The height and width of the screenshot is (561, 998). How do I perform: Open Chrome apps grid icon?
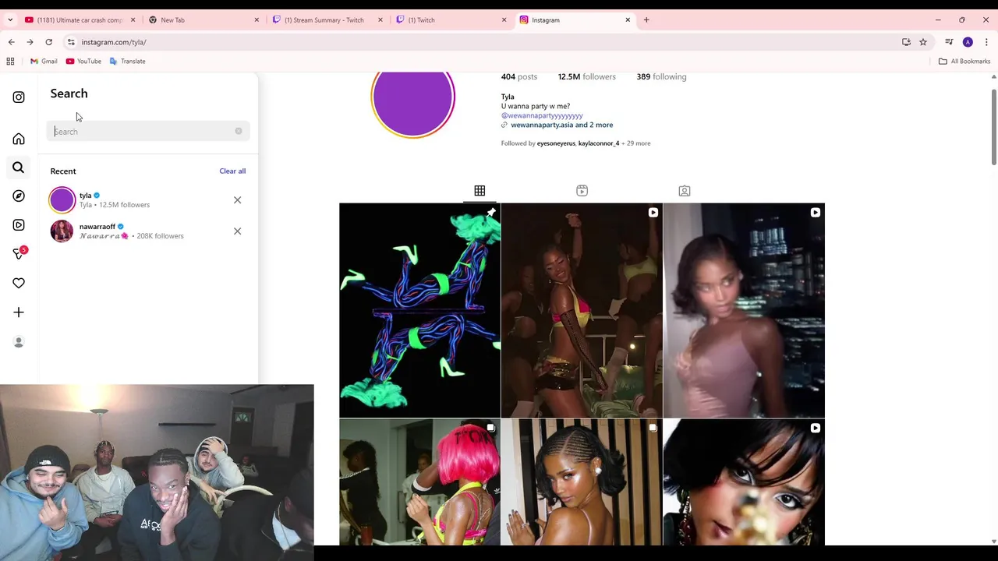10,61
